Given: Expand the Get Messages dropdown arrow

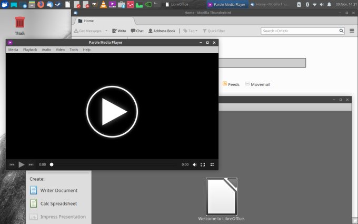Looking at the screenshot, I should [106, 31].
